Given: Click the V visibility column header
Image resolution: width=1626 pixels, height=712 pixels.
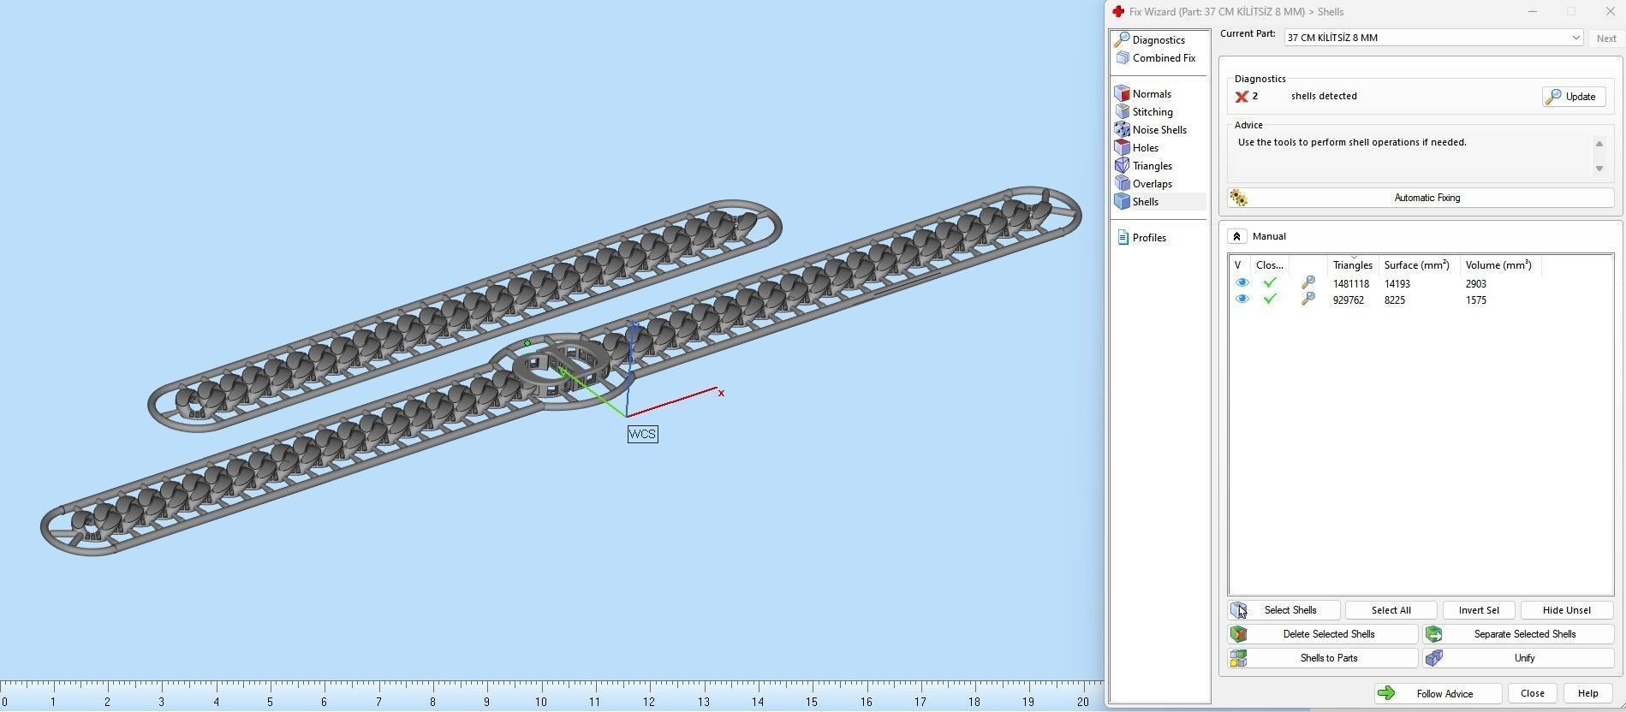Looking at the screenshot, I should pyautogui.click(x=1239, y=265).
